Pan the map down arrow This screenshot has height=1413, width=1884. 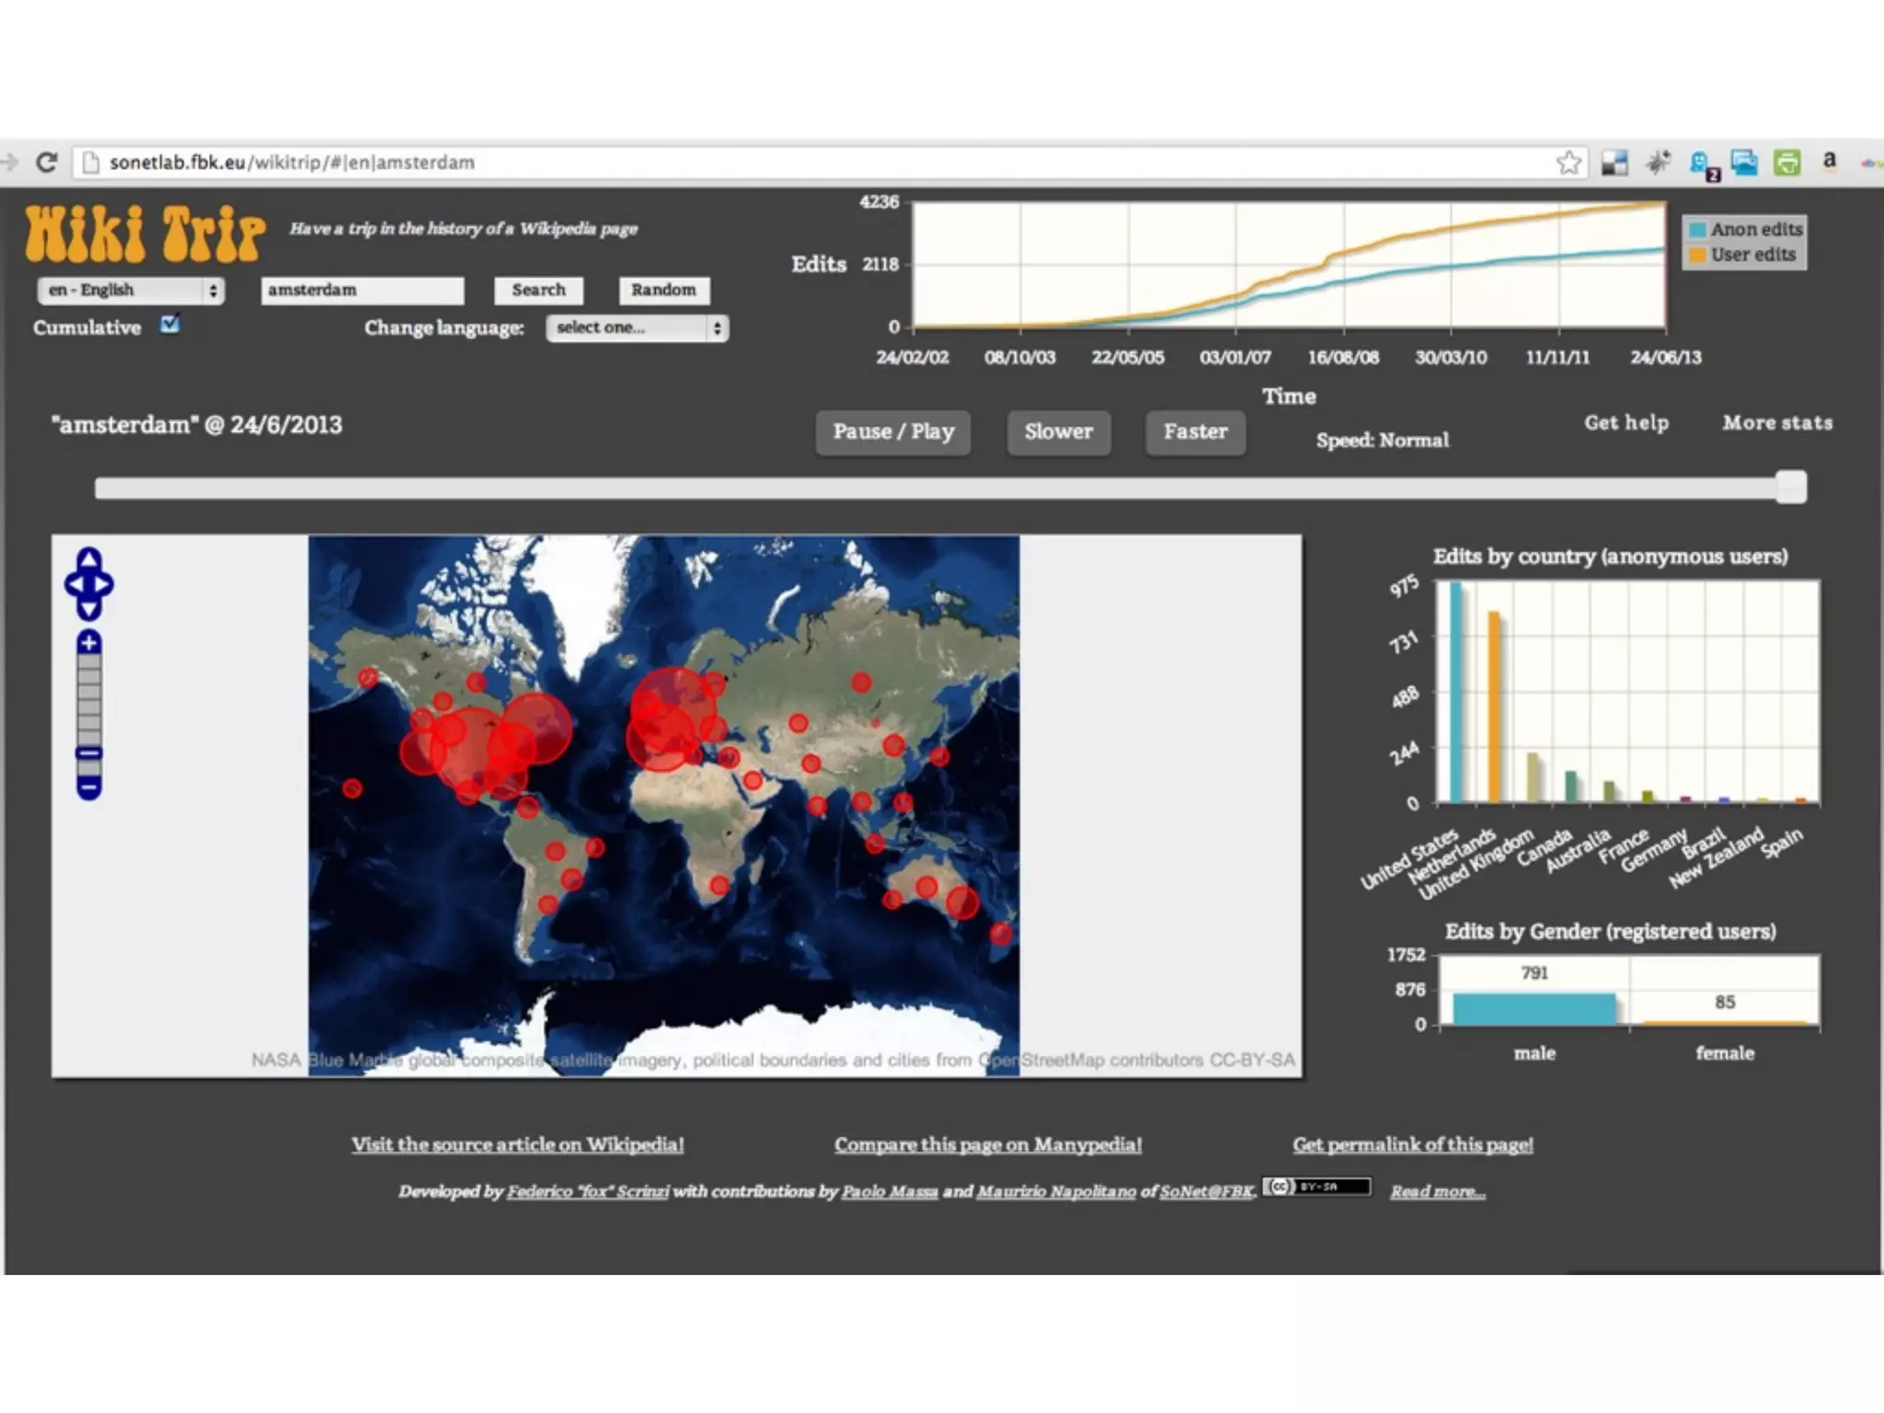click(x=88, y=610)
